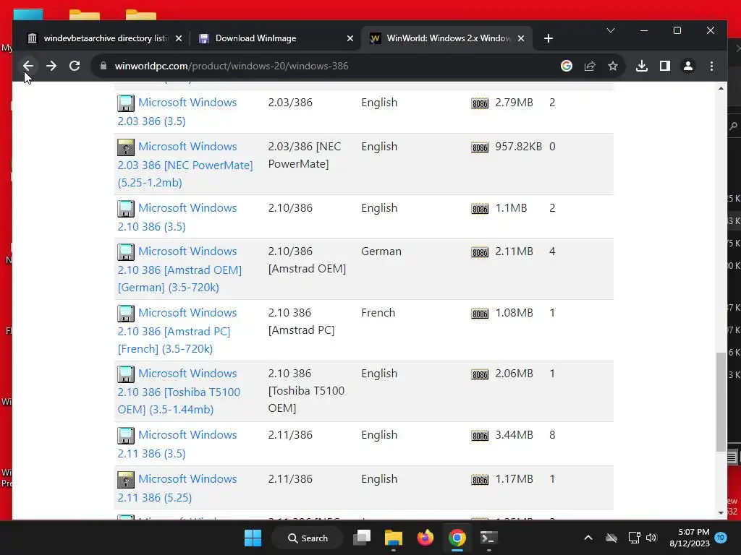
Task: Click disk icon for Windows 2.11 386 (5.25)
Action: [126, 480]
